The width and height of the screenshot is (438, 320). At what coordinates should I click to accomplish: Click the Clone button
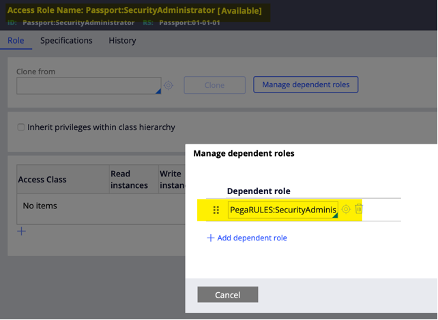coord(214,85)
